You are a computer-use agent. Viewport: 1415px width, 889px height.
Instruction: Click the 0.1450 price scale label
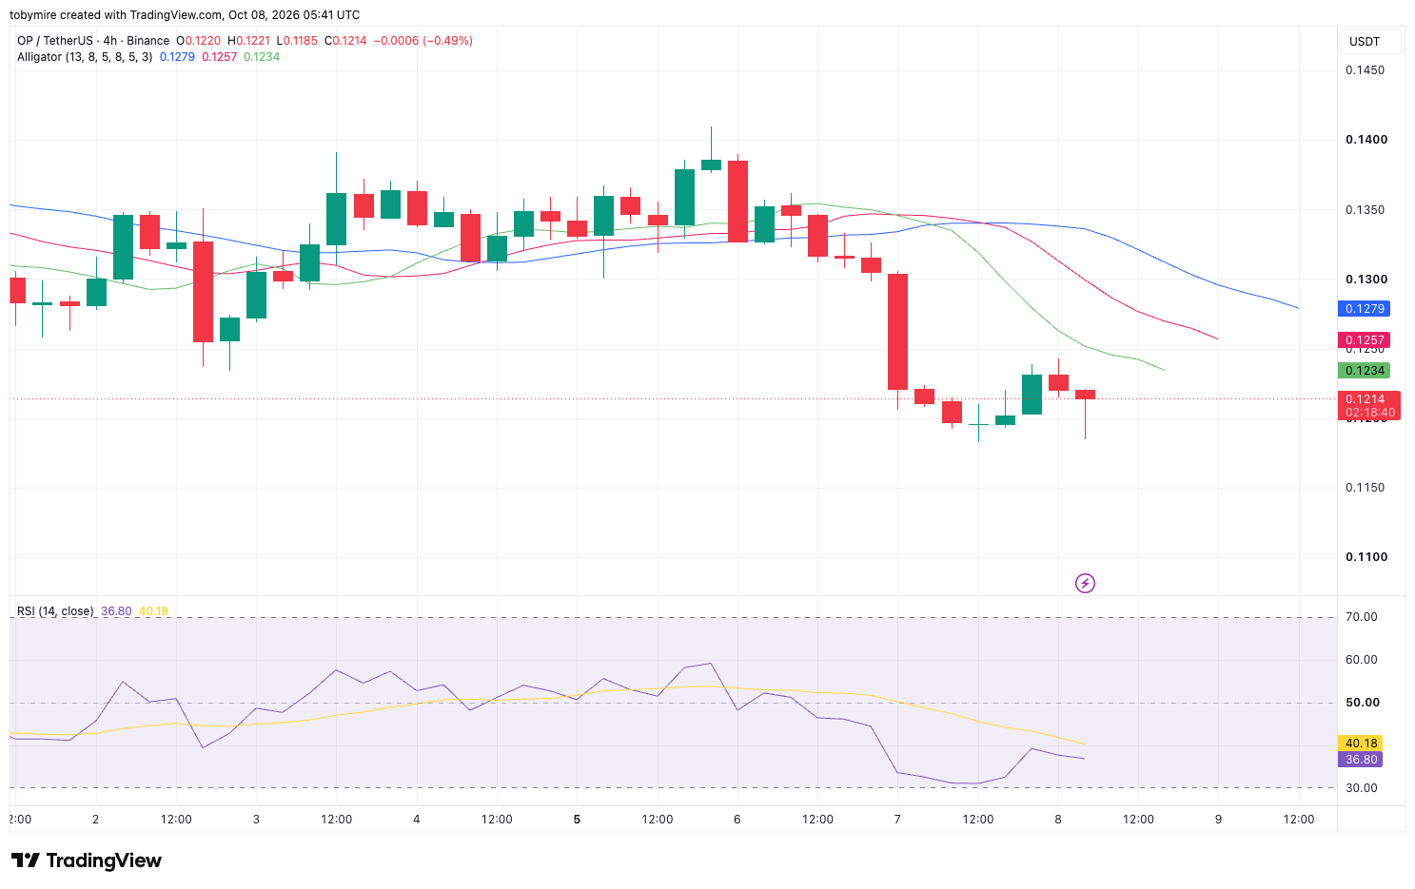tap(1365, 70)
